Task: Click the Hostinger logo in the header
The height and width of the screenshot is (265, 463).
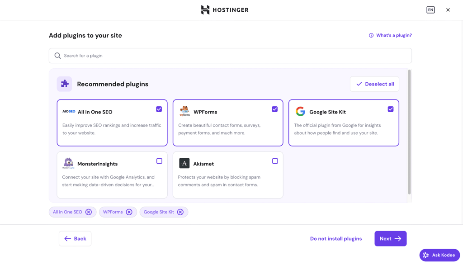Action: tap(225, 9)
